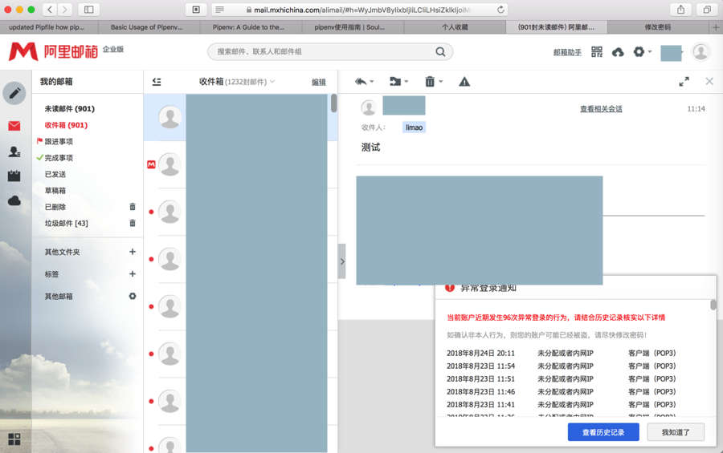Open 已发送 folder
723x453 pixels.
coord(55,174)
